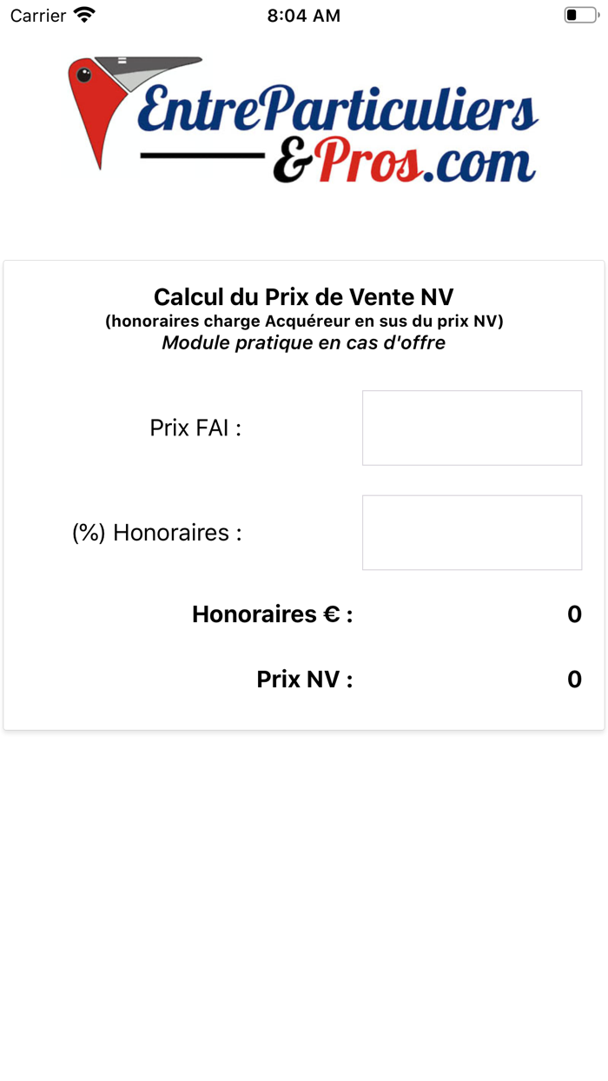608x1081 pixels.
Task: Click the 0 value next to Honoraires €
Action: coord(574,613)
